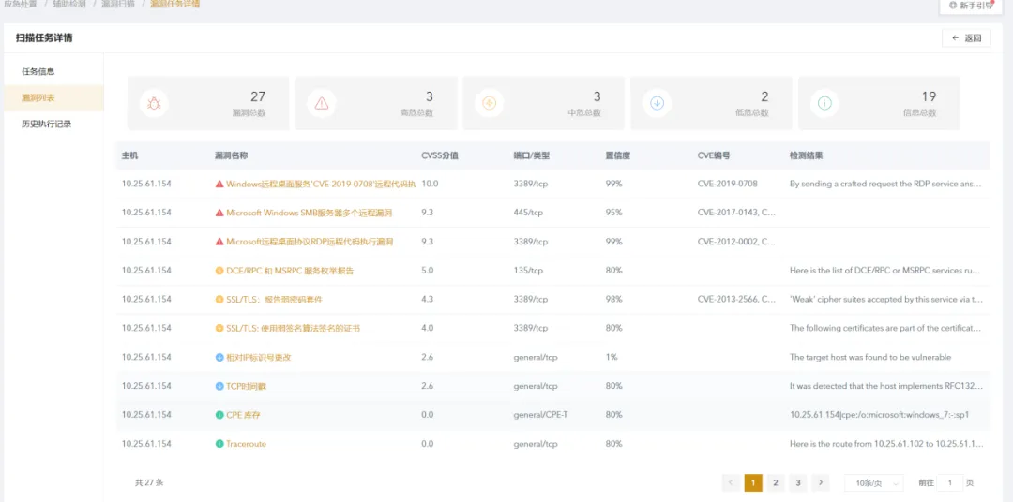
Task: Click the CVE编号 column header
Action: pos(714,155)
